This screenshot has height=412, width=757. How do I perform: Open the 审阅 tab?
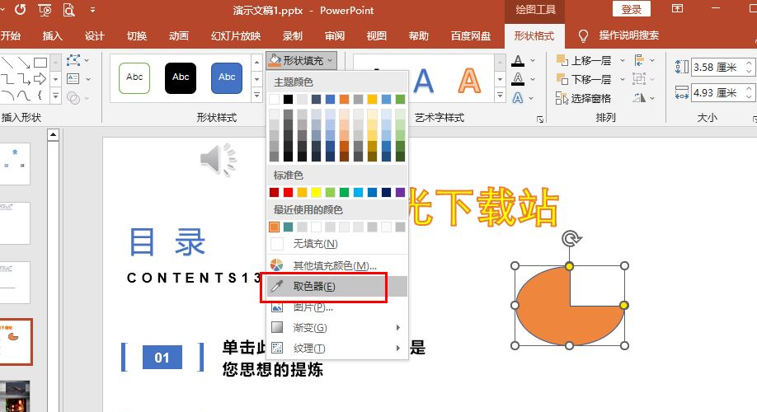[x=335, y=35]
